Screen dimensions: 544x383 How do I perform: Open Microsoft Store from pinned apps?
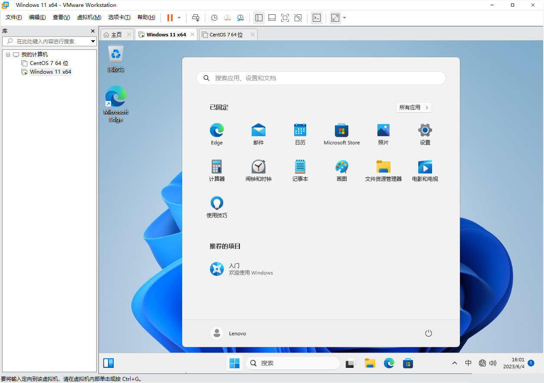coord(342,134)
